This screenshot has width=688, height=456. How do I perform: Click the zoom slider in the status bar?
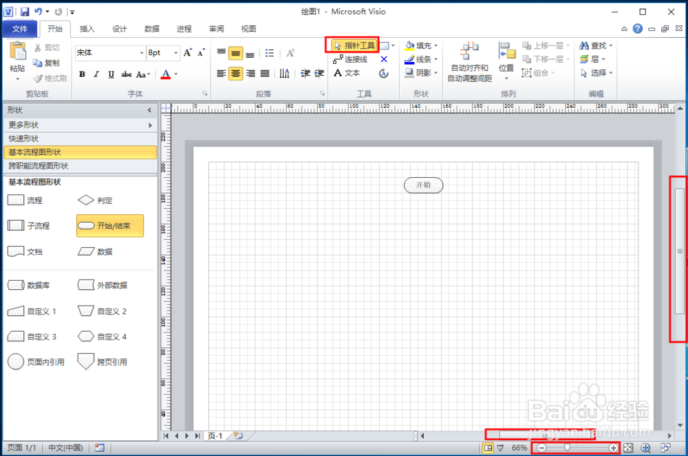[568, 448]
